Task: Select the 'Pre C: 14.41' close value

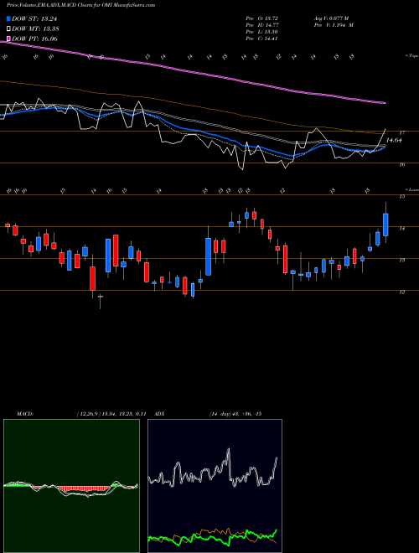Action: point(262,39)
